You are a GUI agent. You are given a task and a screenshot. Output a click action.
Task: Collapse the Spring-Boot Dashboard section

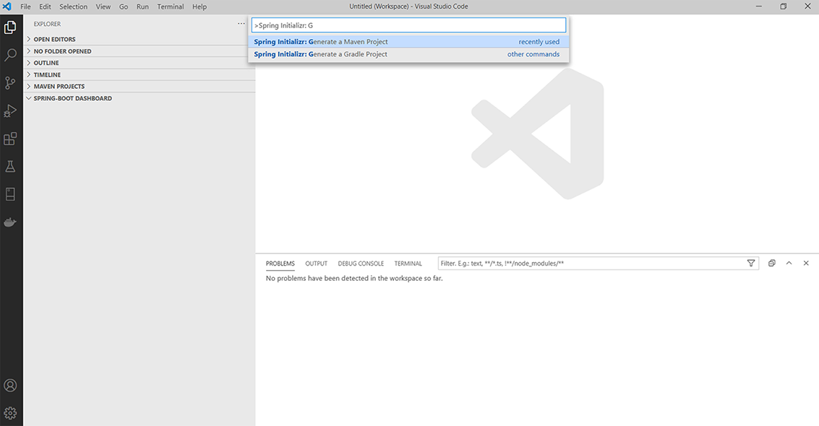click(x=72, y=98)
